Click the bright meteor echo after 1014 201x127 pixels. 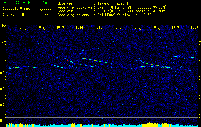(x=97, y=61)
